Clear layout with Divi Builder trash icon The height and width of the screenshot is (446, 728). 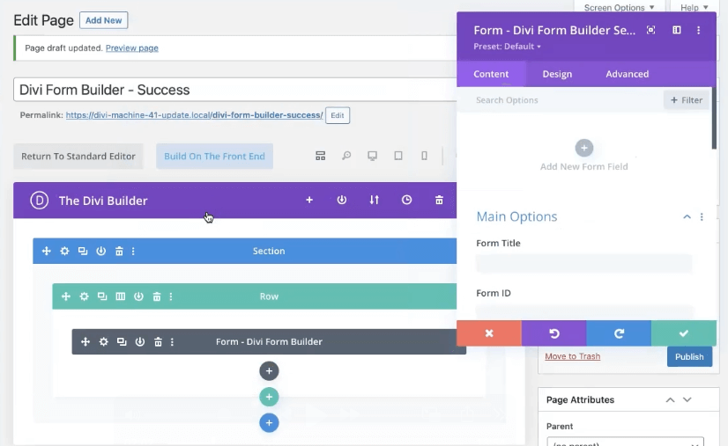(x=439, y=200)
